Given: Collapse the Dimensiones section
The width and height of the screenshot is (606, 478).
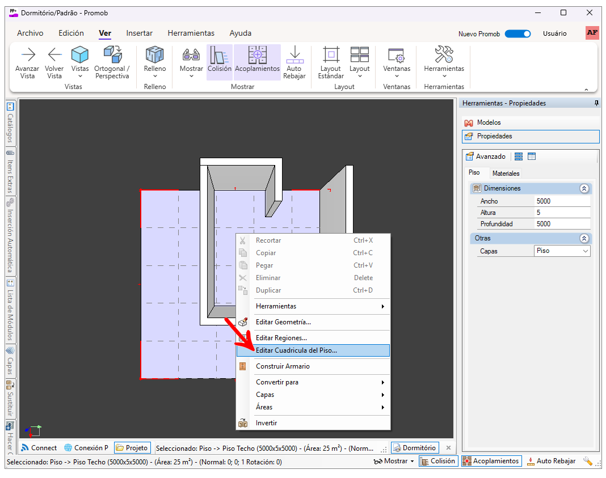Looking at the screenshot, I should click(584, 188).
